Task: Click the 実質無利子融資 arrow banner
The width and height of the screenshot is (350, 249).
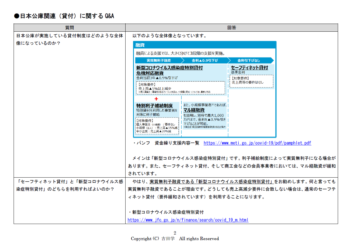Action: click(x=159, y=61)
